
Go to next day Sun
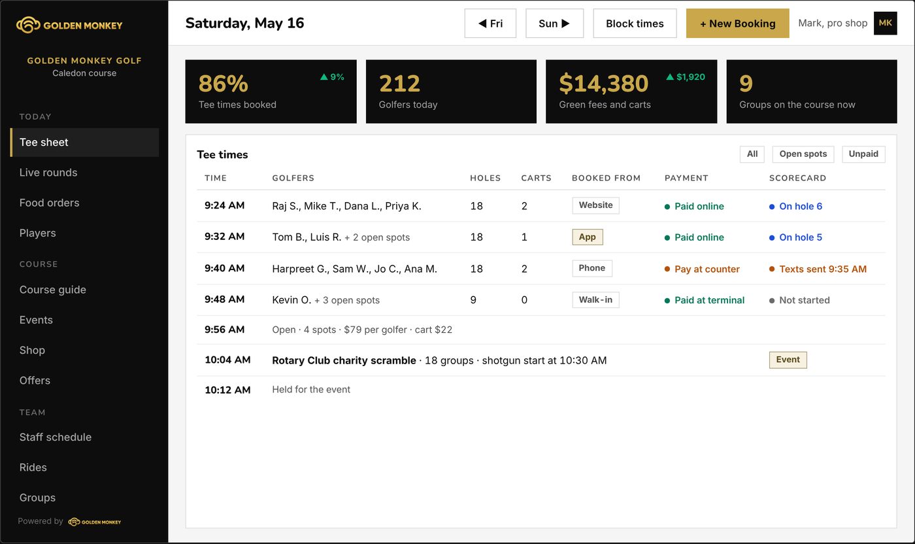(554, 24)
